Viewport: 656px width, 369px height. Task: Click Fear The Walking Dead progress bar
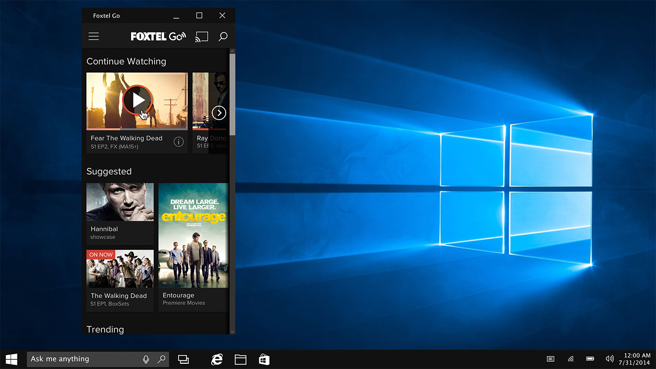(x=137, y=129)
